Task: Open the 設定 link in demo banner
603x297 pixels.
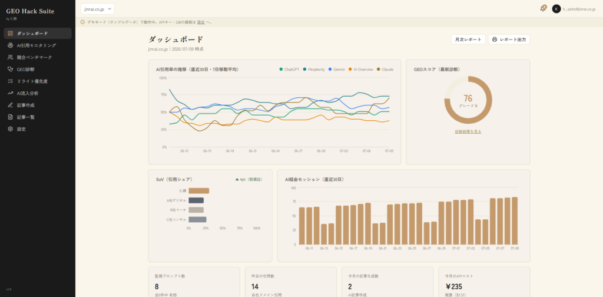Action: pos(201,22)
